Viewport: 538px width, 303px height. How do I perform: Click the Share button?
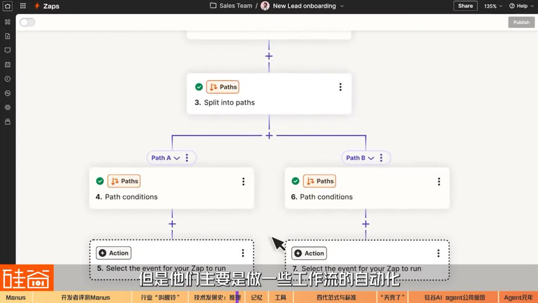[465, 6]
